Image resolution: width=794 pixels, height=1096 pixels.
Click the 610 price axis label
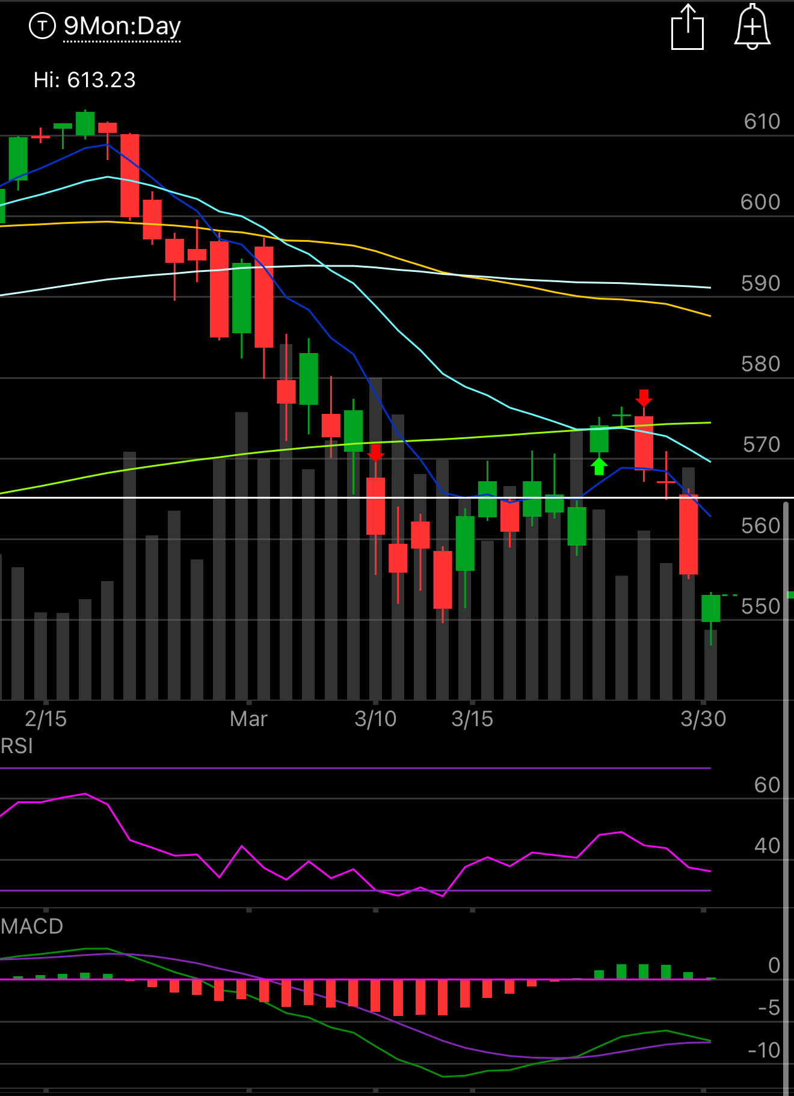click(x=762, y=122)
